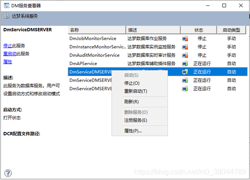
Task: Click 手动 startup type of DmAuditMonitorService
Action: point(231,55)
